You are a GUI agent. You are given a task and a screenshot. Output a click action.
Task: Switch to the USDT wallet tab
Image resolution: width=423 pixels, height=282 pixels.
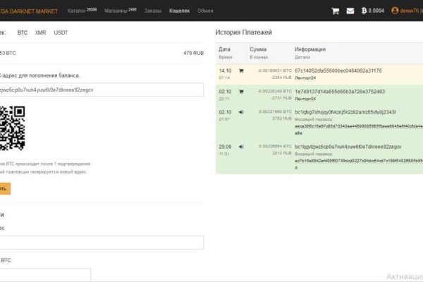pyautogui.click(x=61, y=32)
